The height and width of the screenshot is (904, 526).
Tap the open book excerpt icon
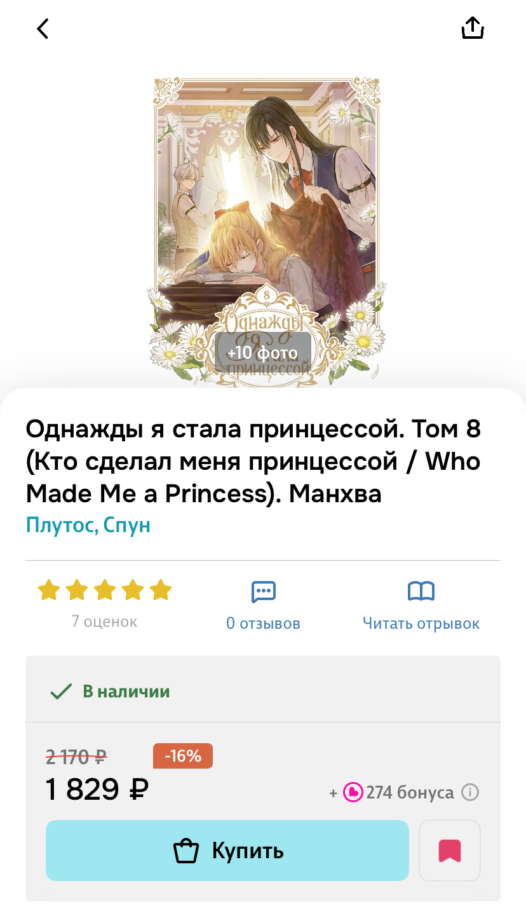point(421,591)
